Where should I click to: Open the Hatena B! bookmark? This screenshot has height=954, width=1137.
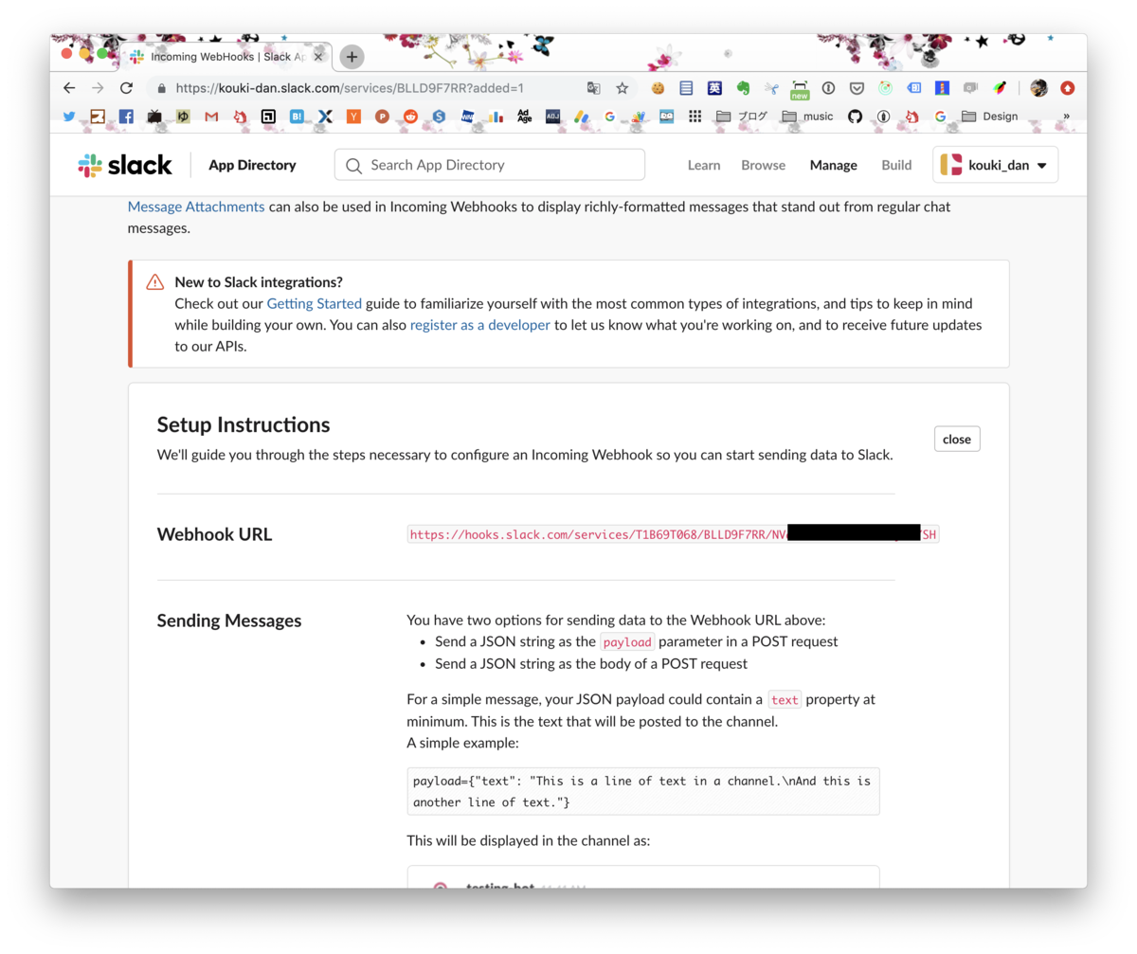[297, 117]
